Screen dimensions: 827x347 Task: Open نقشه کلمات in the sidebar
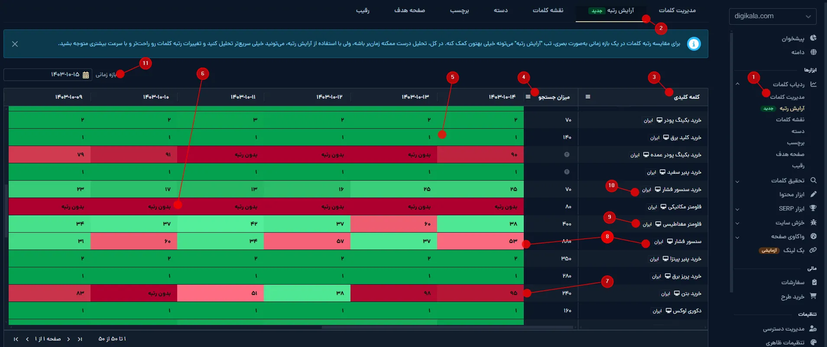tap(790, 120)
